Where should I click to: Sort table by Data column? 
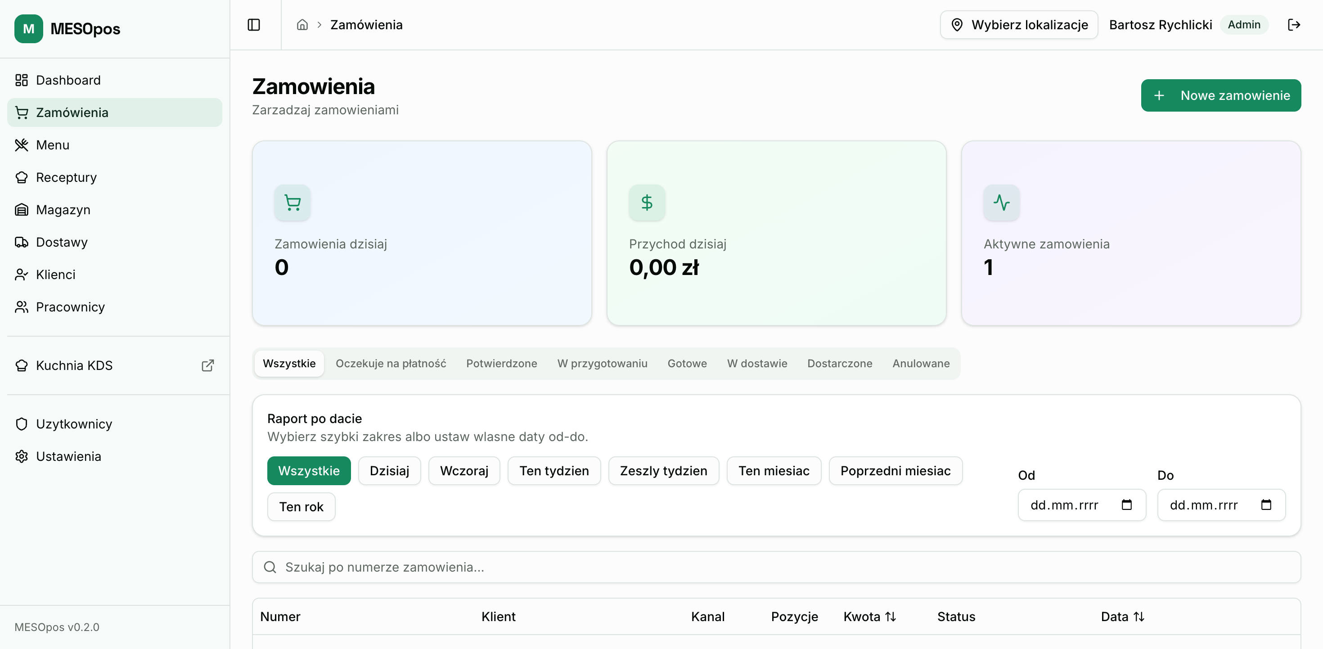point(1122,616)
